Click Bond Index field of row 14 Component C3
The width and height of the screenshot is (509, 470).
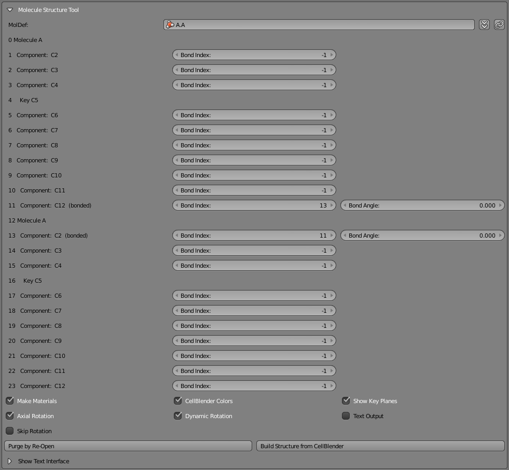pos(254,250)
